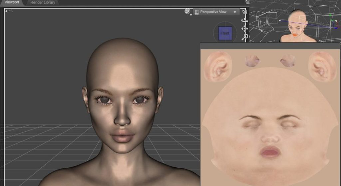The width and height of the screenshot is (341, 186).
Task: Click the camera window icon in view selector
Action: click(197, 12)
